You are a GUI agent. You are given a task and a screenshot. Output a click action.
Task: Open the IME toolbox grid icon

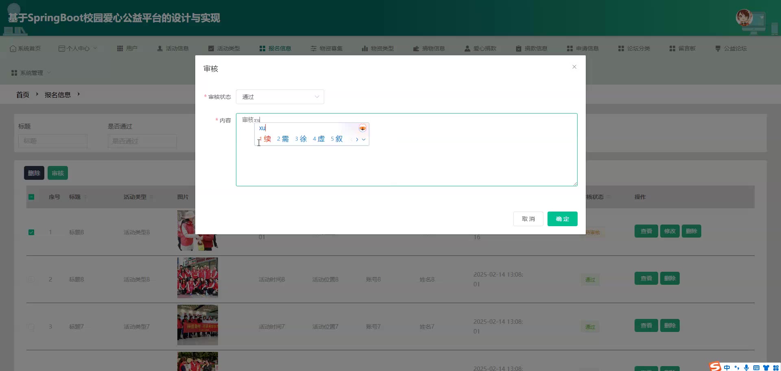click(776, 367)
